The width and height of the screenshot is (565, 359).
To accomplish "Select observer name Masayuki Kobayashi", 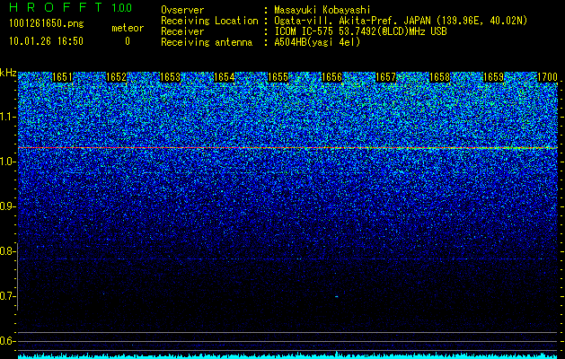I will (322, 10).
